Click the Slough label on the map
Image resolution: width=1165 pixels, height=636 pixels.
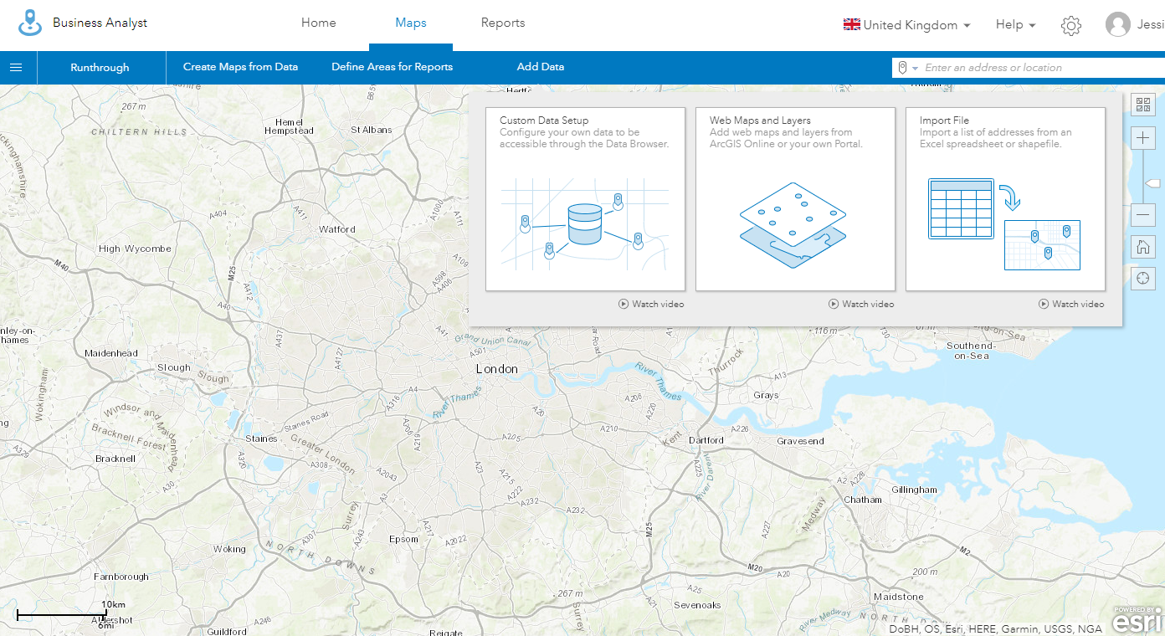point(174,367)
